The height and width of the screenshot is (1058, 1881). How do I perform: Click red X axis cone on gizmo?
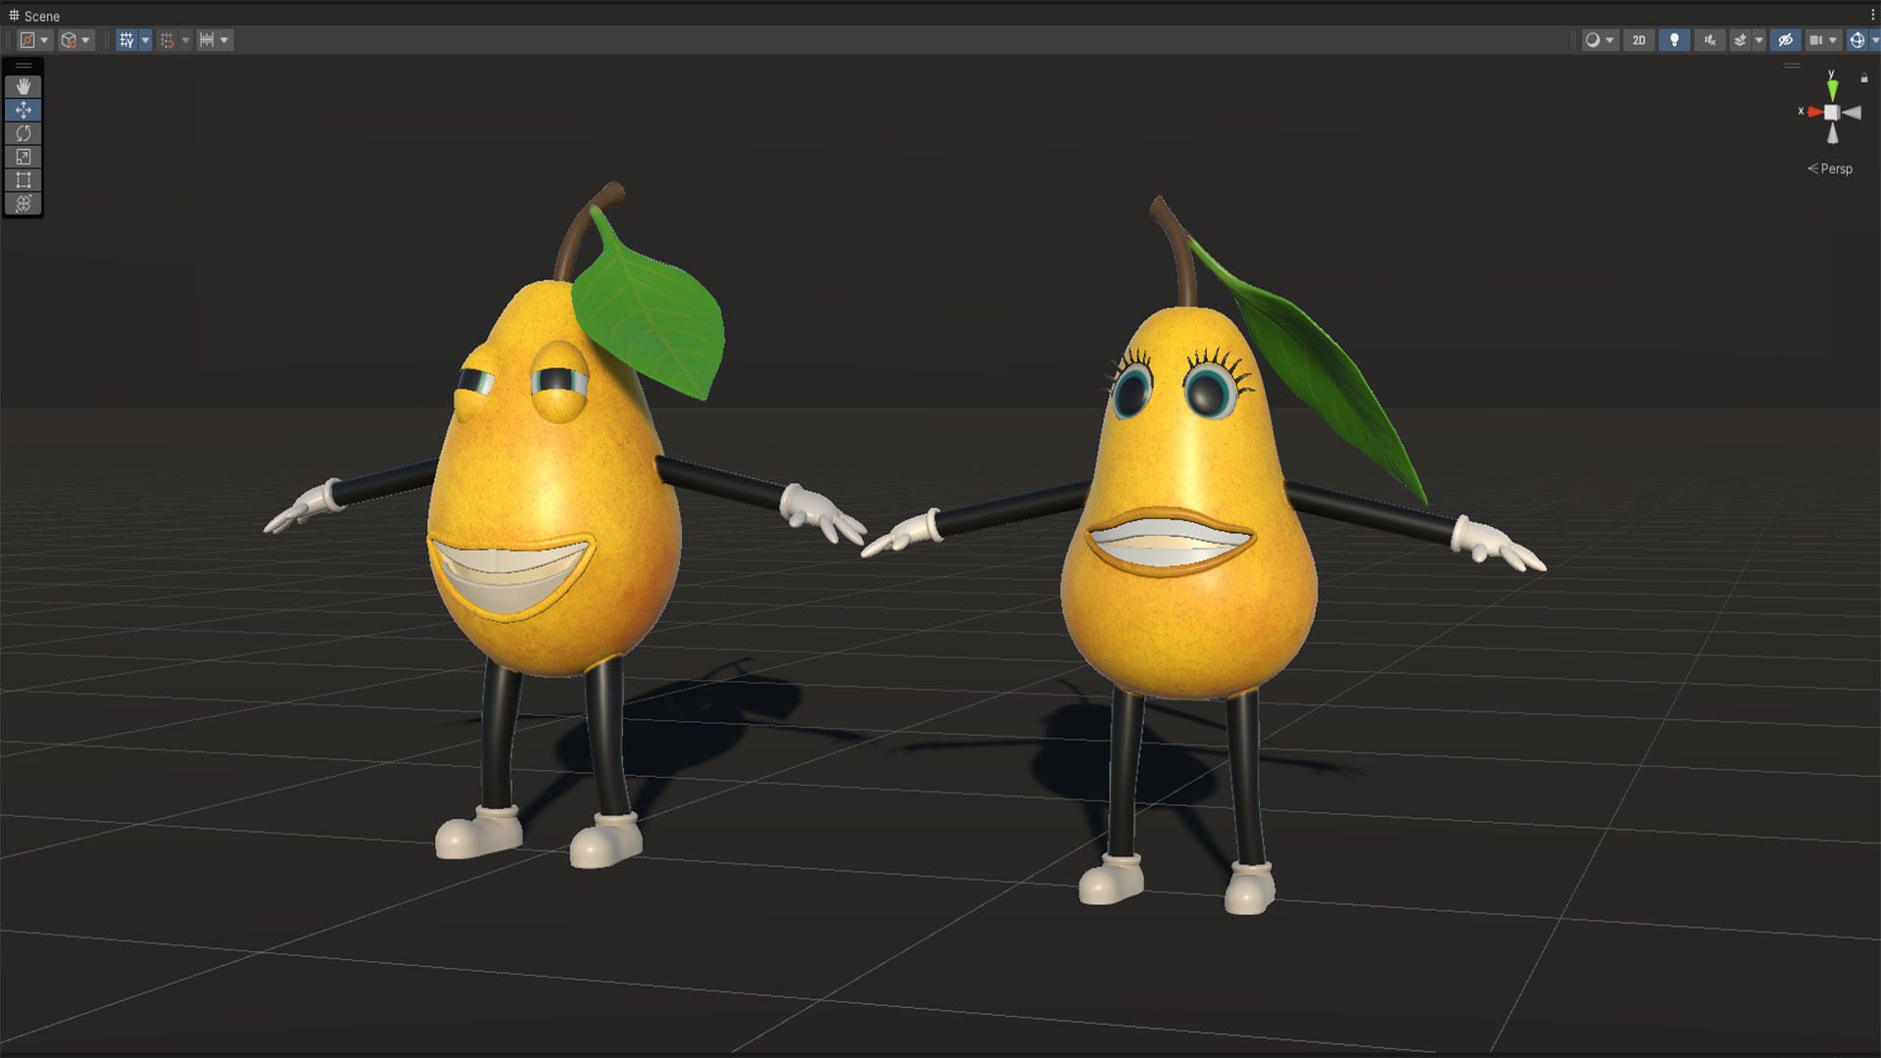point(1813,112)
